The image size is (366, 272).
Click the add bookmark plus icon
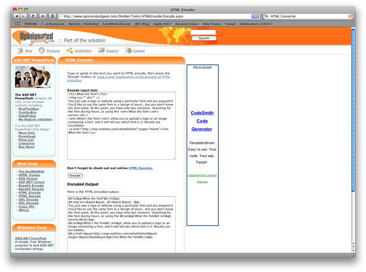(43, 16)
